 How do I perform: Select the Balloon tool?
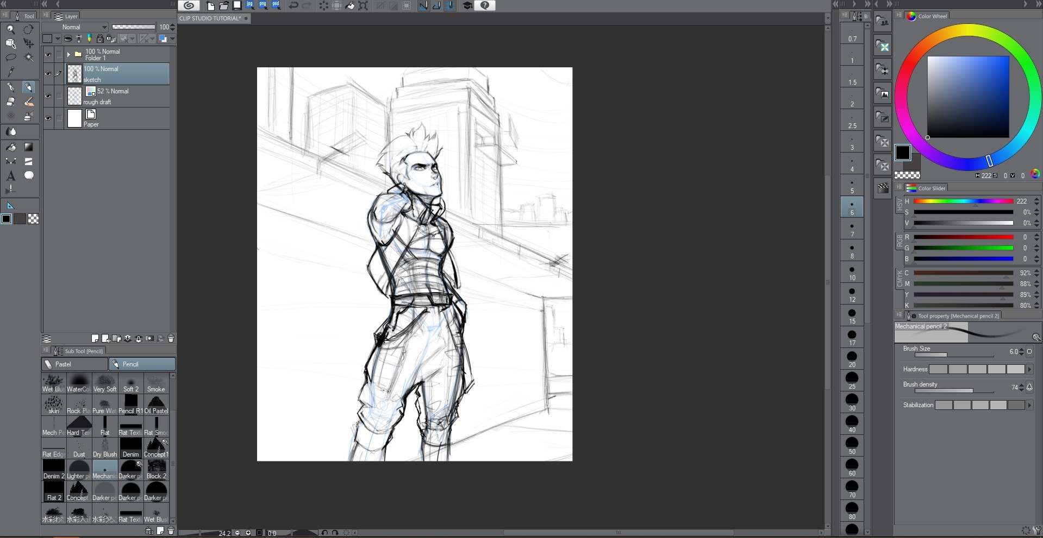[29, 175]
